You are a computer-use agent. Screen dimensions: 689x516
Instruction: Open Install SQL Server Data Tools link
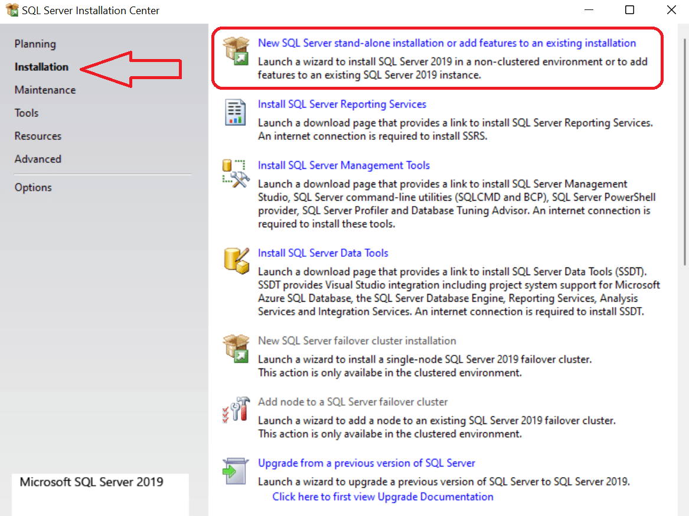coord(323,253)
